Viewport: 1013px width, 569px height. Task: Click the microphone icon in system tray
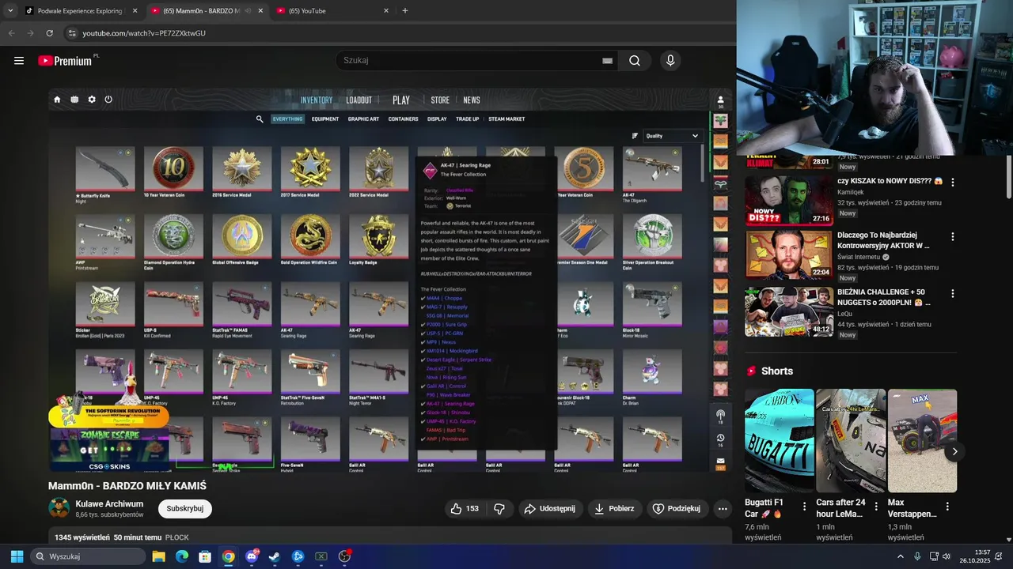pyautogui.click(x=917, y=556)
